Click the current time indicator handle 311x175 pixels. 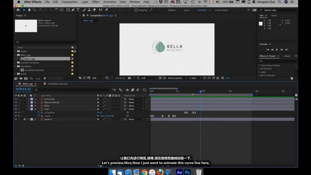(201, 92)
